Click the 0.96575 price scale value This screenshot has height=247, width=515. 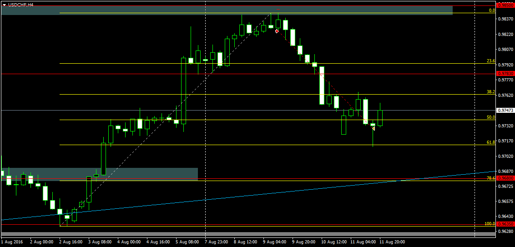tap(506, 202)
